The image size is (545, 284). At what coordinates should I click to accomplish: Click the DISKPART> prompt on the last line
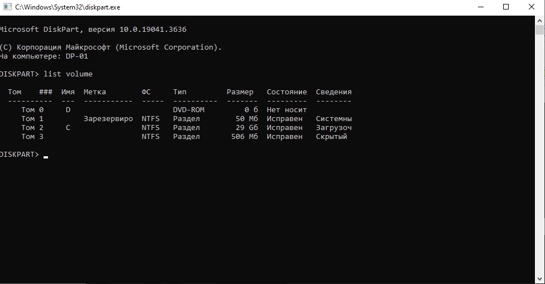19,155
